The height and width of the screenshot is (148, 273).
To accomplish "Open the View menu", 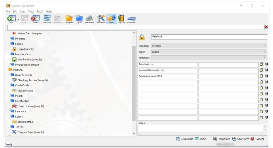I will click(31, 11).
